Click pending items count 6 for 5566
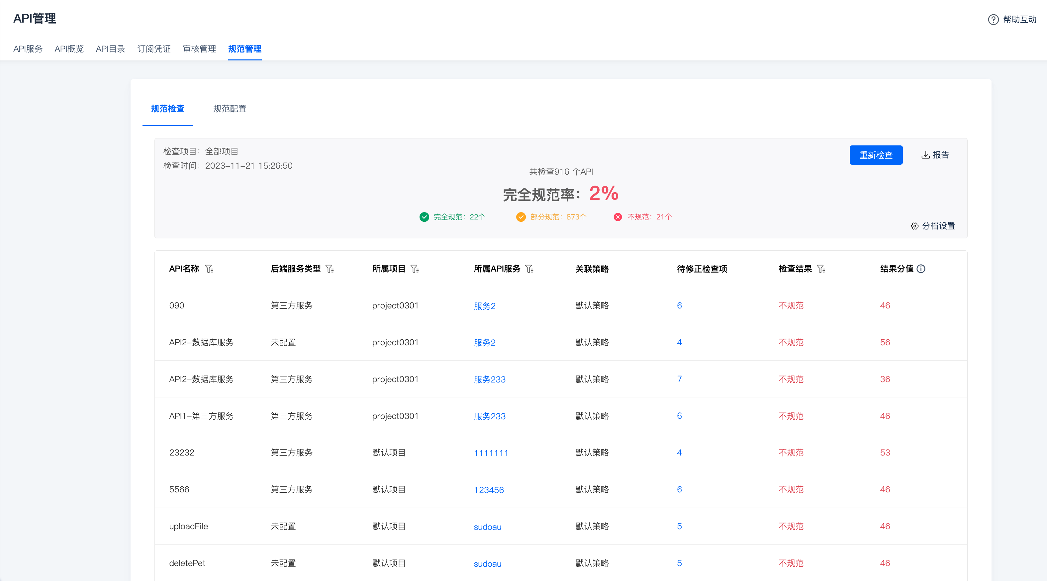The image size is (1047, 581). 680,490
